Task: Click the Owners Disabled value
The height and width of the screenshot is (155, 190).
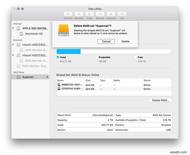Action: [x=166, y=125]
